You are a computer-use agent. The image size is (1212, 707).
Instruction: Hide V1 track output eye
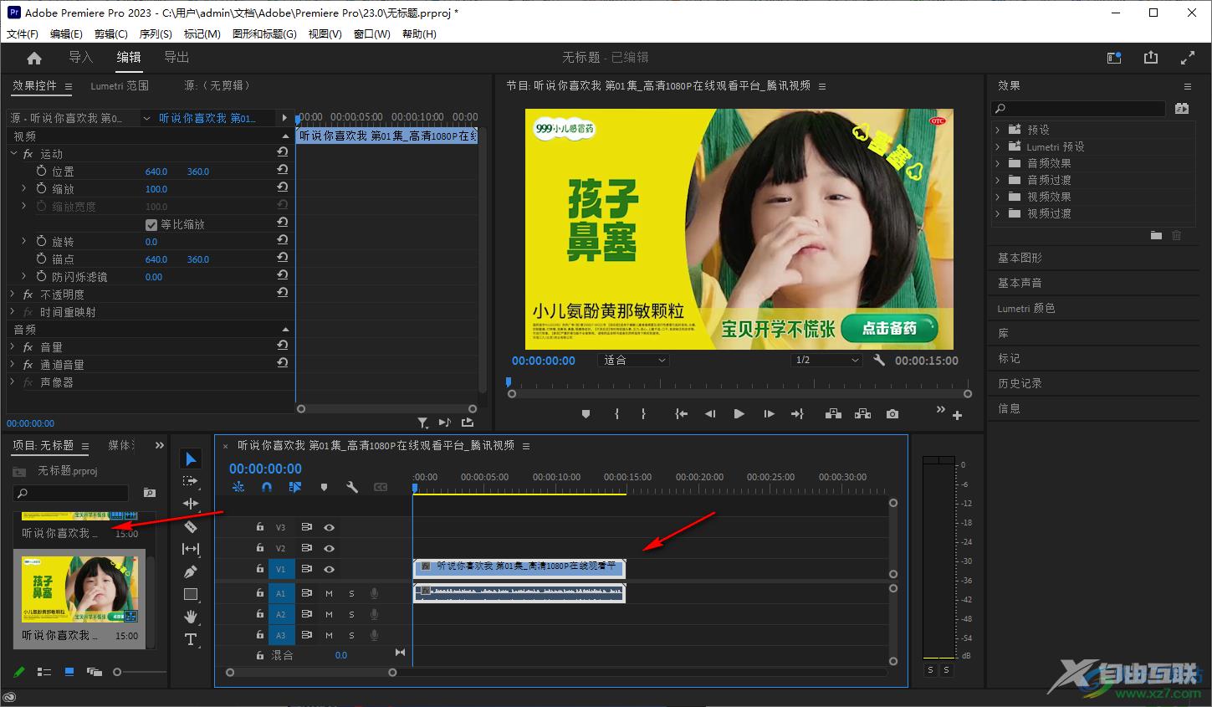(x=330, y=569)
